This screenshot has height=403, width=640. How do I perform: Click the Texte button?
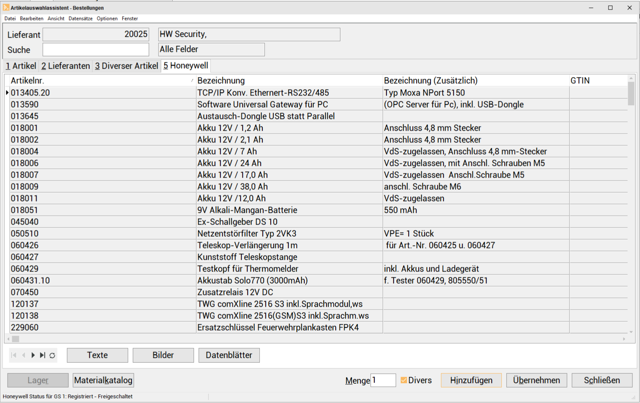97,355
